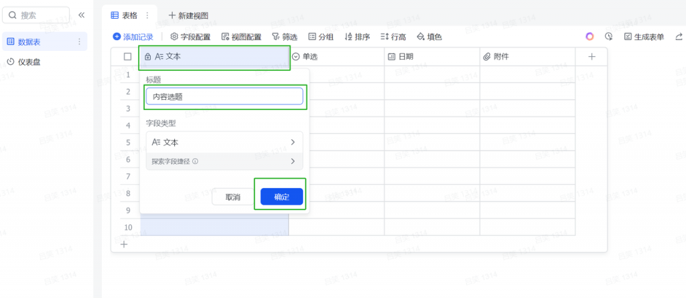Open 视图配置 view settings
This screenshot has width=686, height=298.
(x=241, y=38)
